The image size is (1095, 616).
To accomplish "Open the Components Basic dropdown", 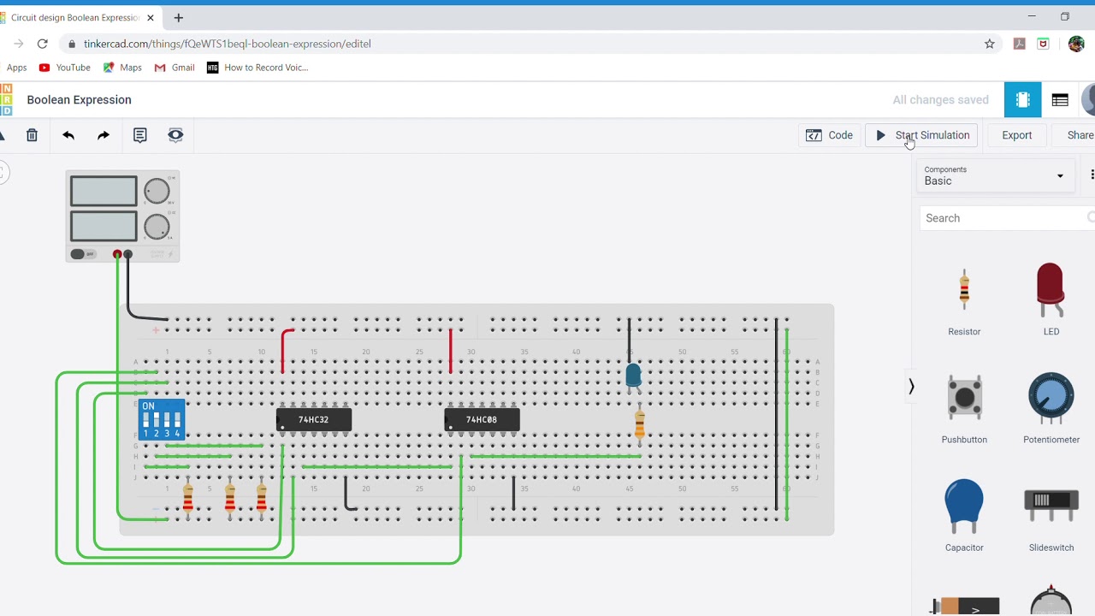I will [x=995, y=175].
